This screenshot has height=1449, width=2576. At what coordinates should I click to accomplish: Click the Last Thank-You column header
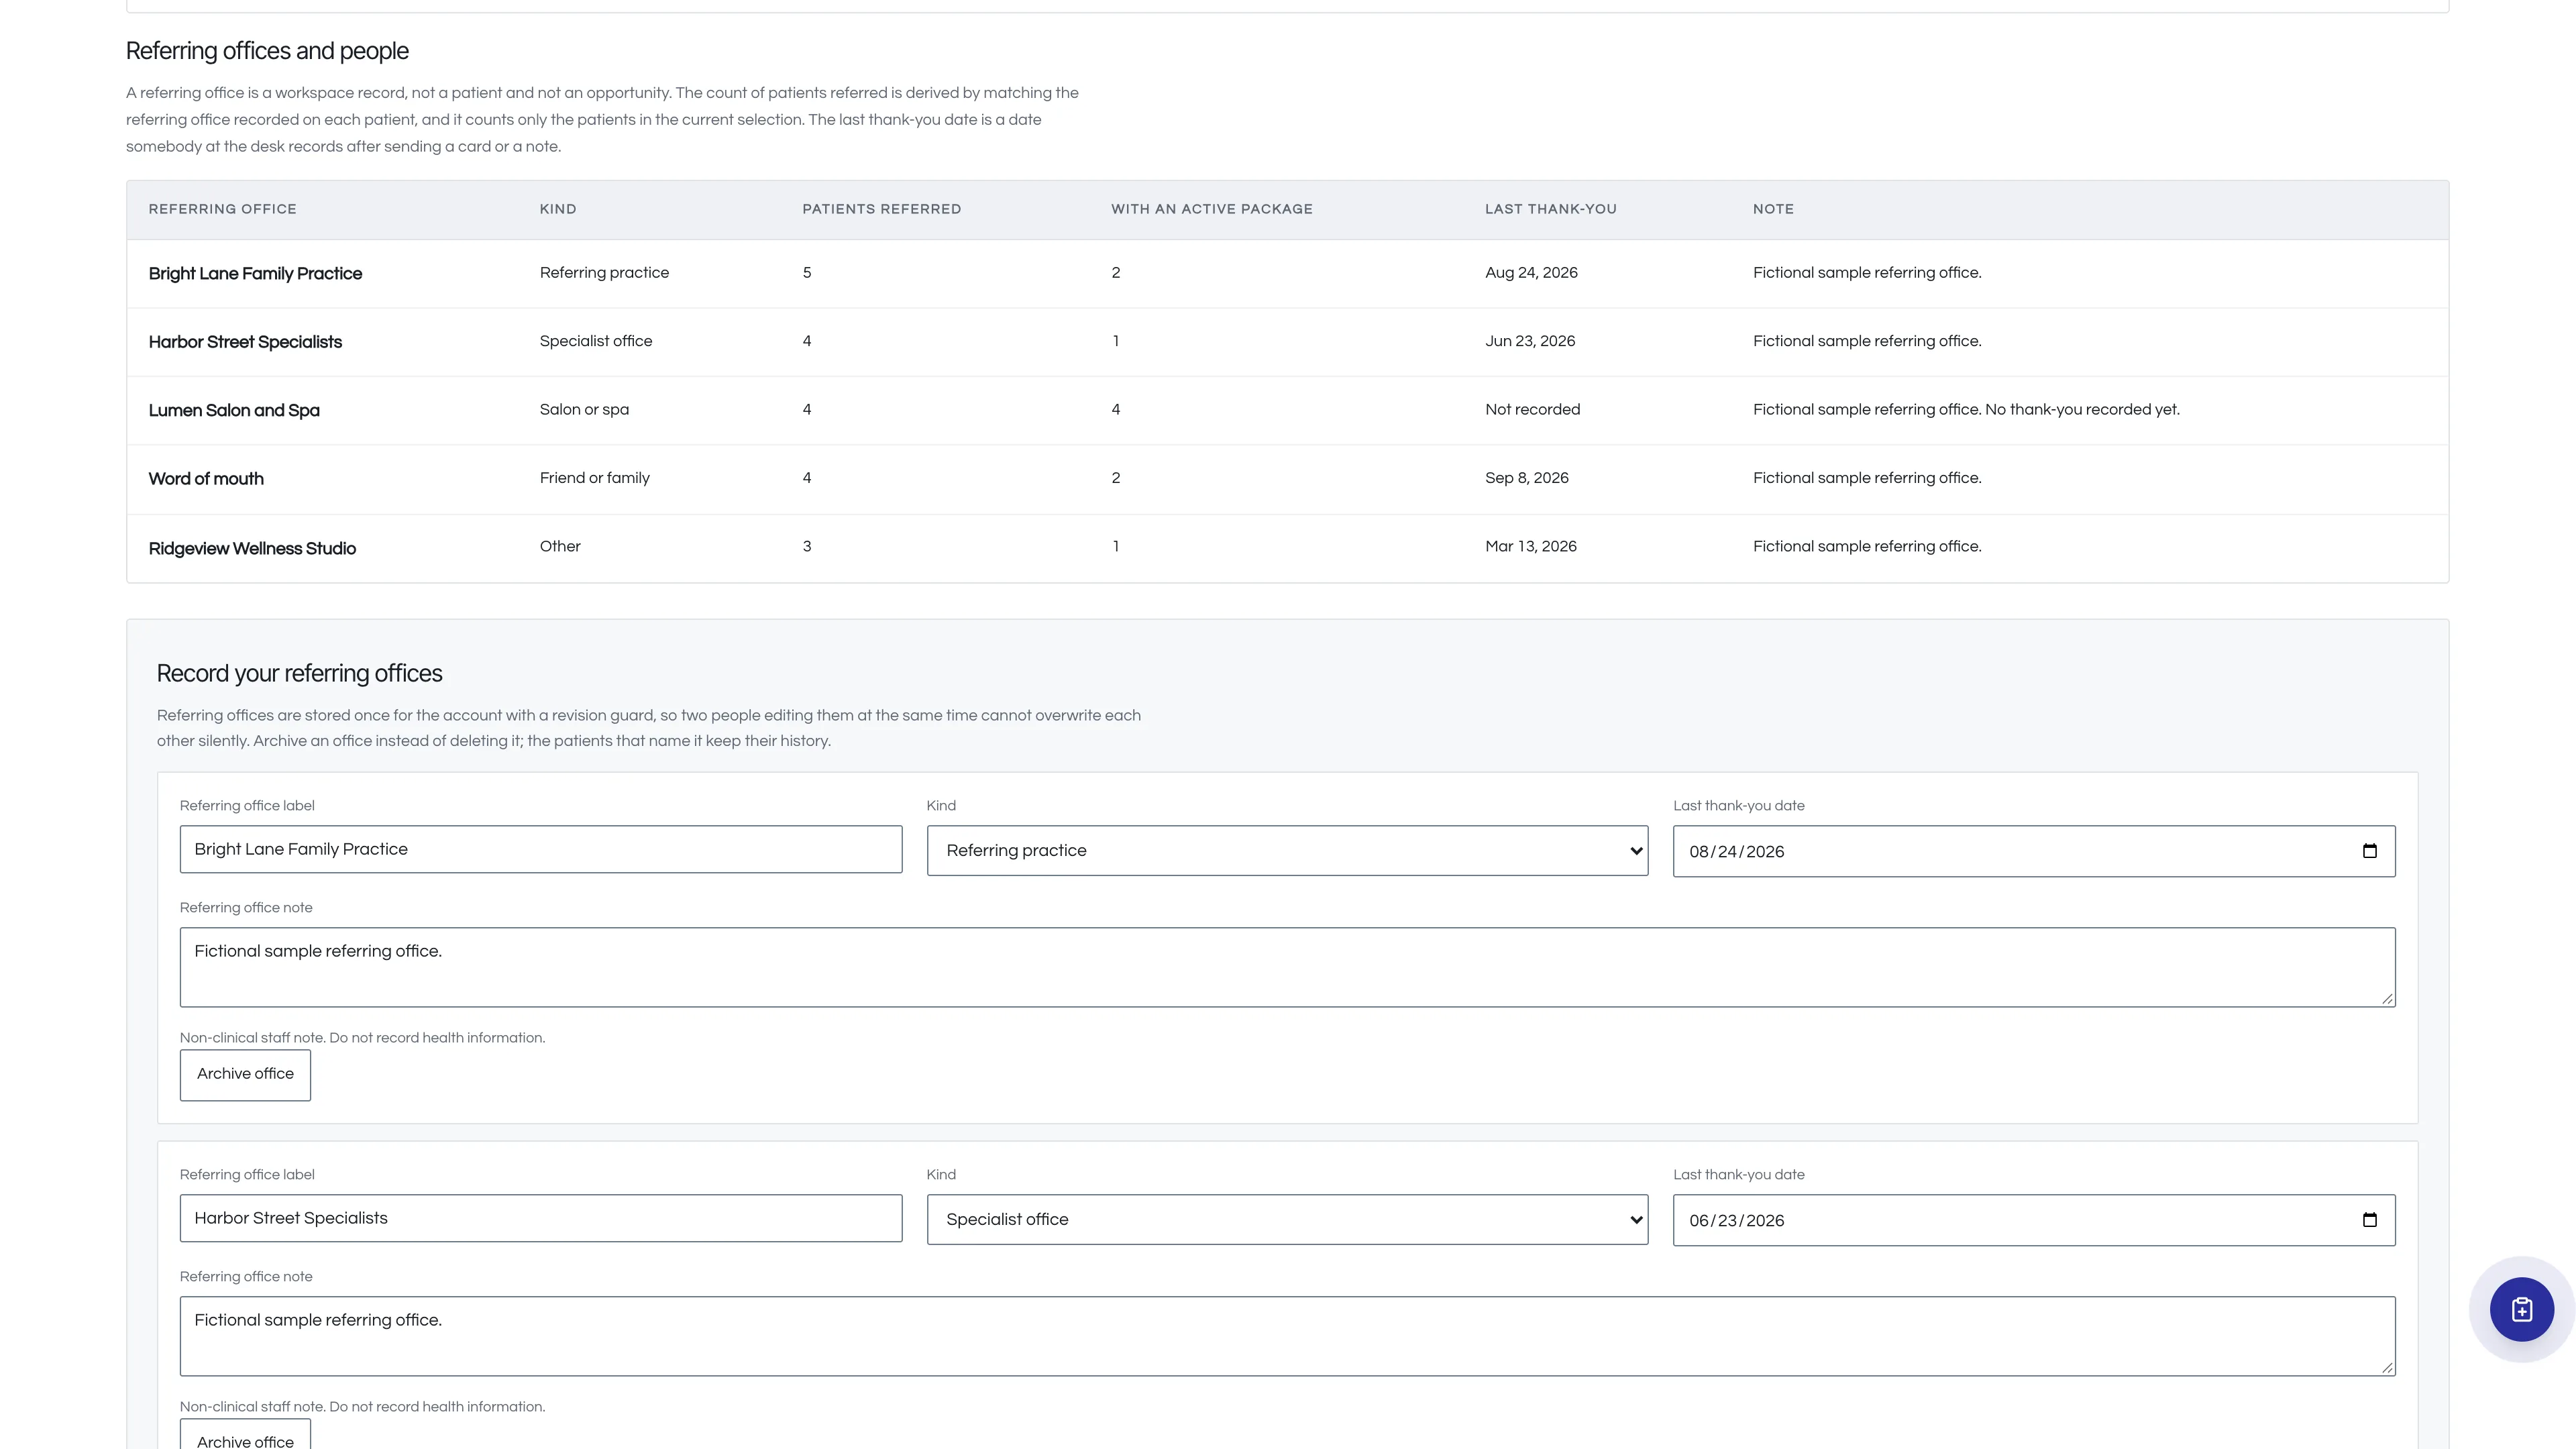click(x=1550, y=209)
